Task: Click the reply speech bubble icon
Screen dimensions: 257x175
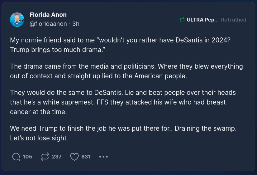Action: point(16,157)
